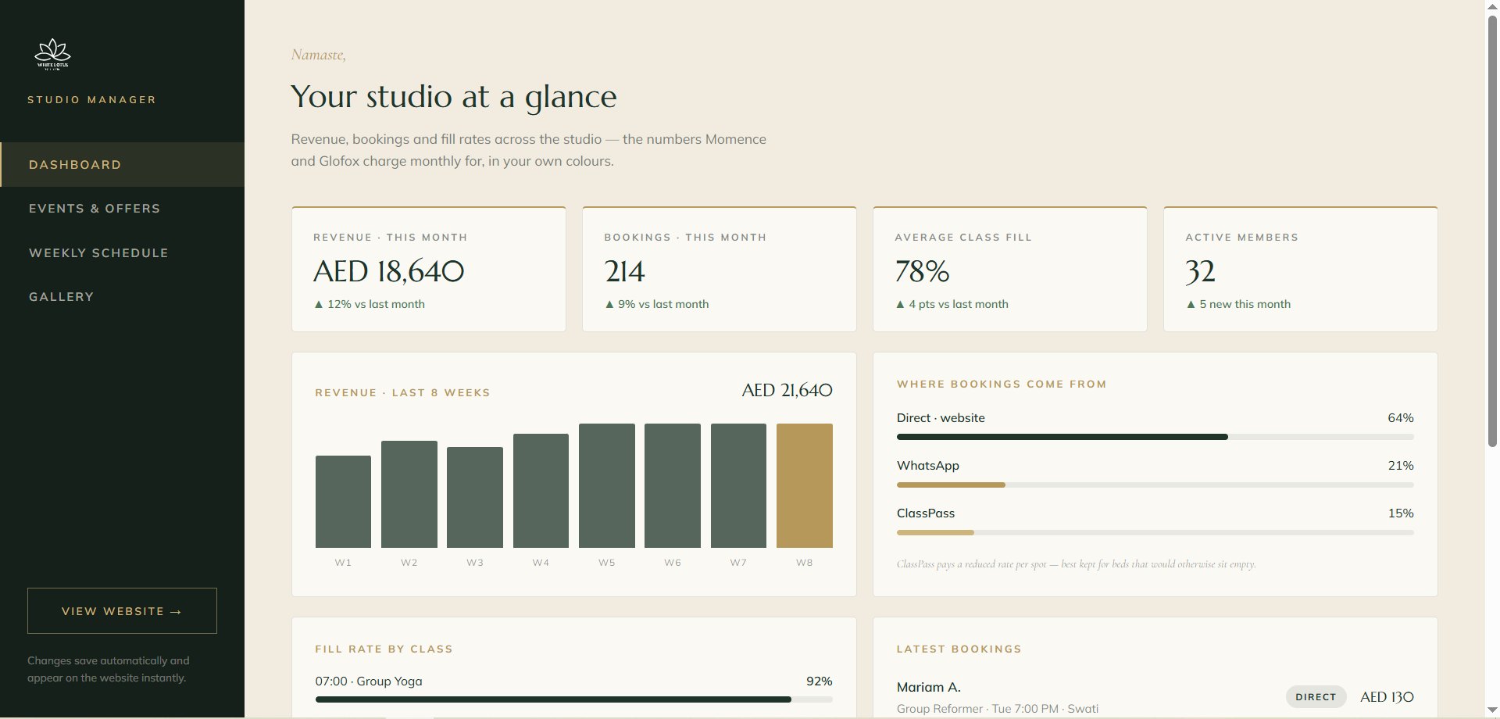
Task: Open the Dashboard menu item
Action: click(122, 164)
